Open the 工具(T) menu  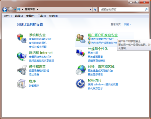(x=42, y=16)
